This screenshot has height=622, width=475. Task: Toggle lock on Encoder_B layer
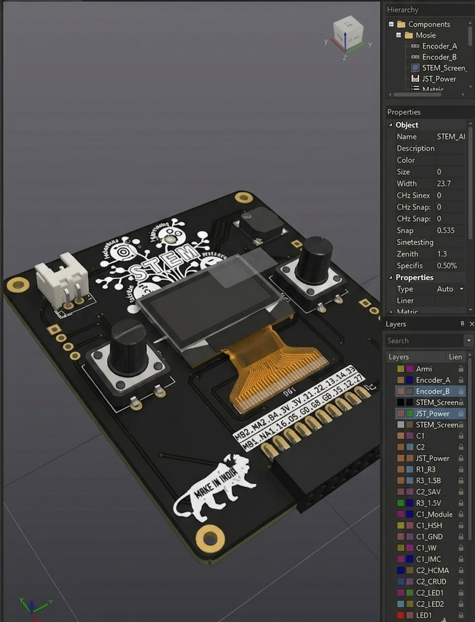pyautogui.click(x=461, y=391)
